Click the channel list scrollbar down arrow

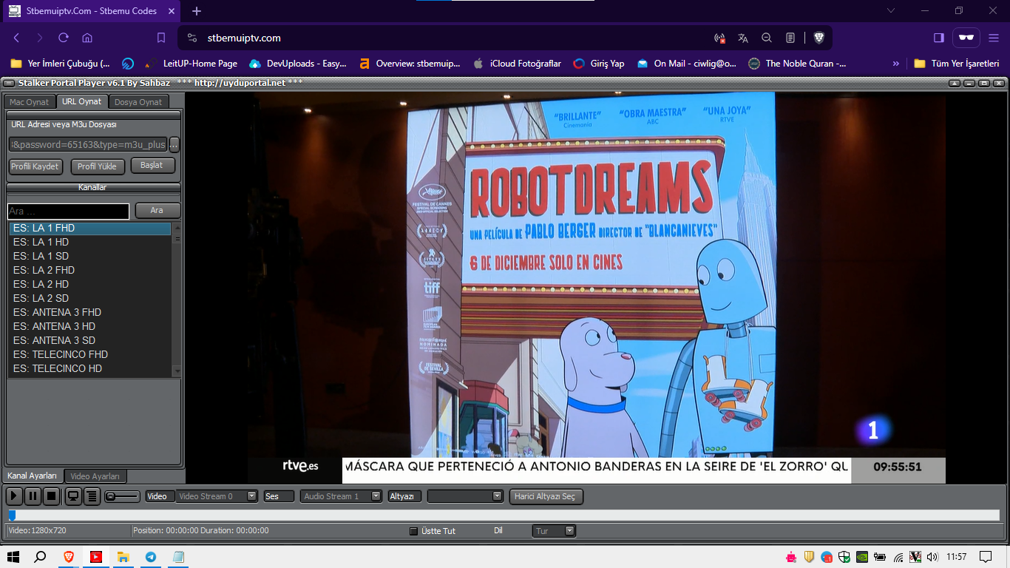click(177, 371)
